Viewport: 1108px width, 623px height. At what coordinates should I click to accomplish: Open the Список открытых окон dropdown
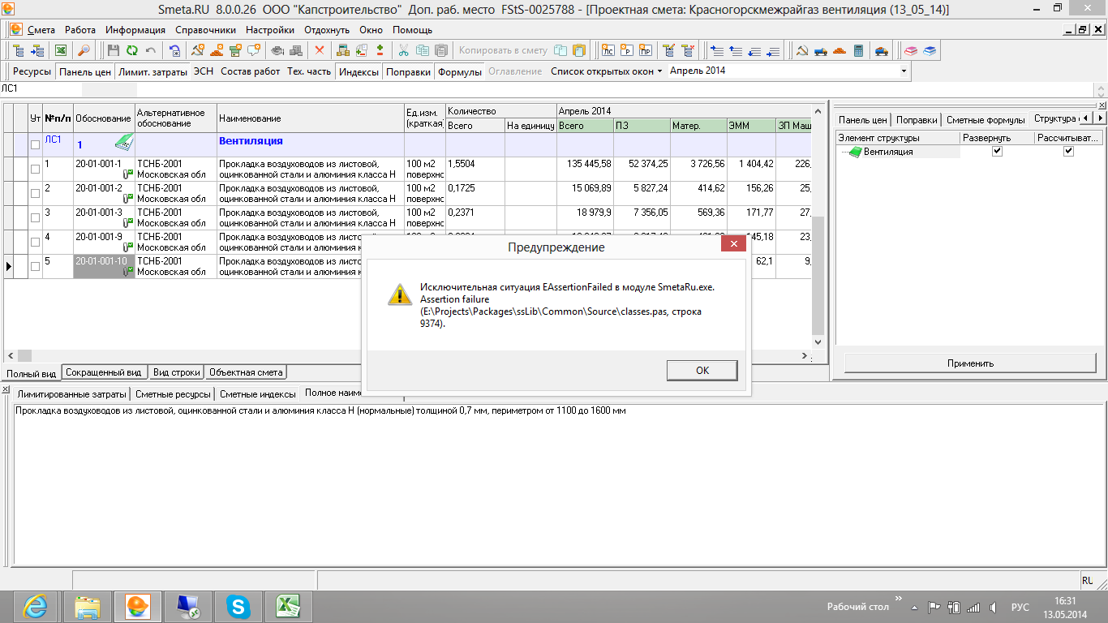(x=607, y=71)
